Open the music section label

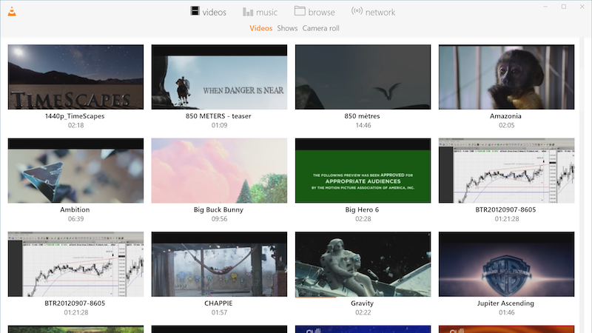[266, 13]
